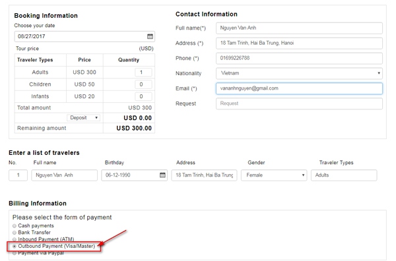Click the traveler Address field

click(204, 175)
